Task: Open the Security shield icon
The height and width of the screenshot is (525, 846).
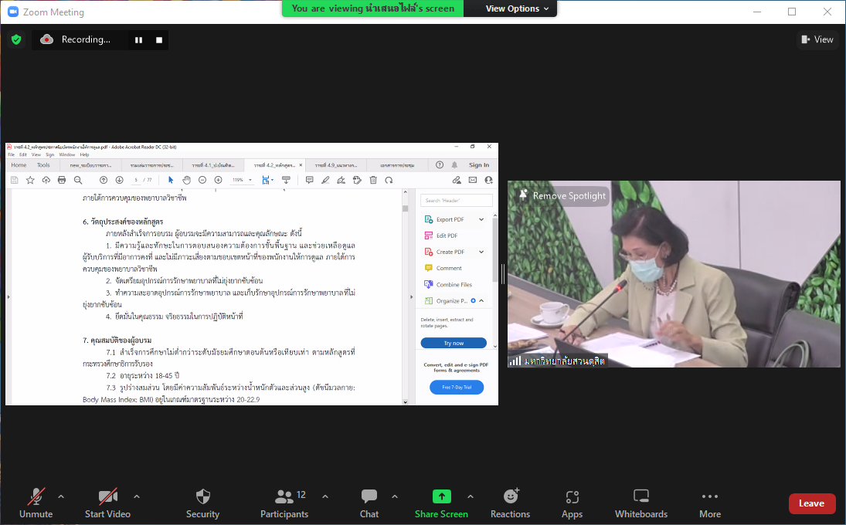Action: point(202,496)
